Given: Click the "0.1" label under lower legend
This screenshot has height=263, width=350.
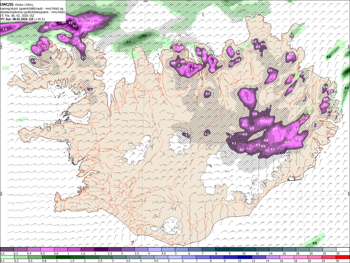Looking at the screenshot, I should point(2,261).
